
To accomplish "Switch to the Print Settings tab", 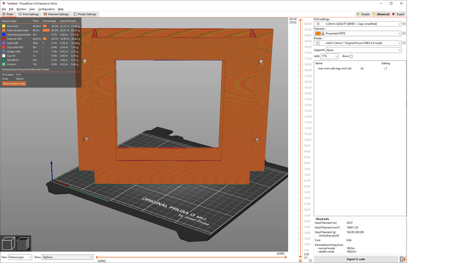I will coord(28,14).
